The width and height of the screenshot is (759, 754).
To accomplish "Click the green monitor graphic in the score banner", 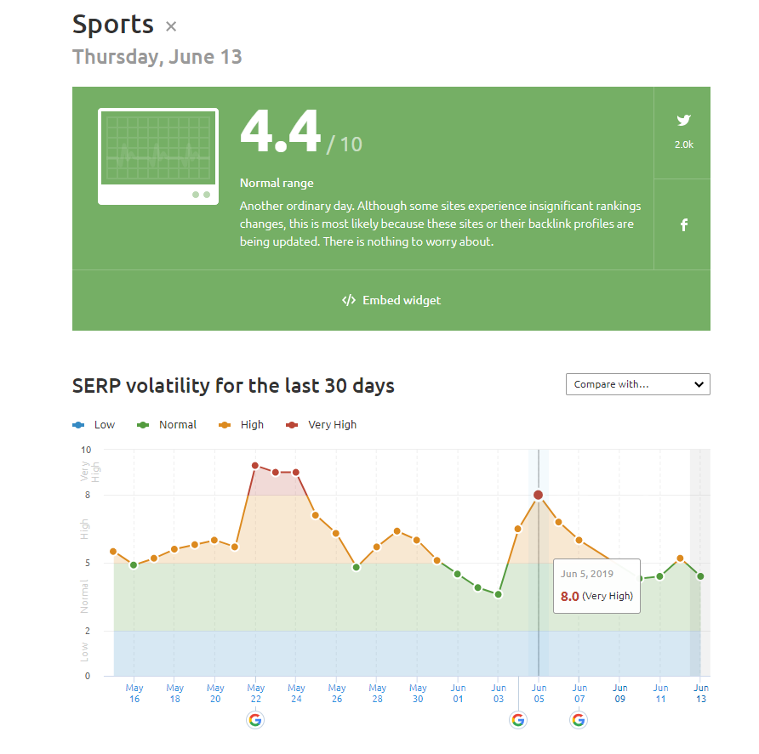I will click(158, 156).
